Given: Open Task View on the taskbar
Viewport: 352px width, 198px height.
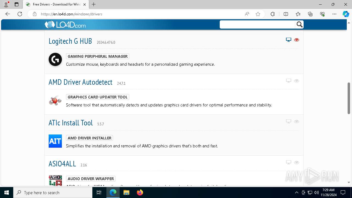Looking at the screenshot, I should pos(99,193).
